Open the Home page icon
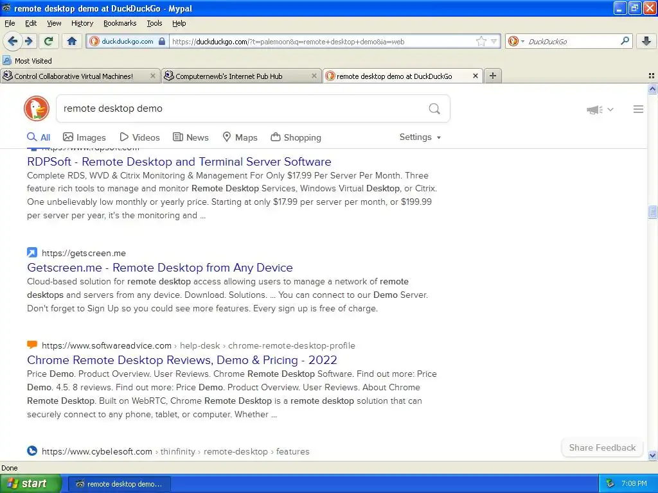This screenshot has height=493, width=658. click(72, 41)
